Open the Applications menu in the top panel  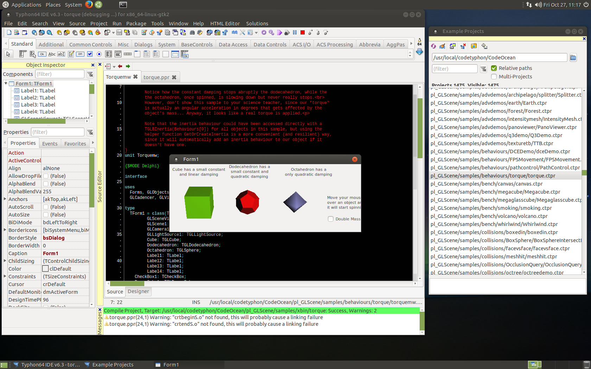(x=26, y=5)
